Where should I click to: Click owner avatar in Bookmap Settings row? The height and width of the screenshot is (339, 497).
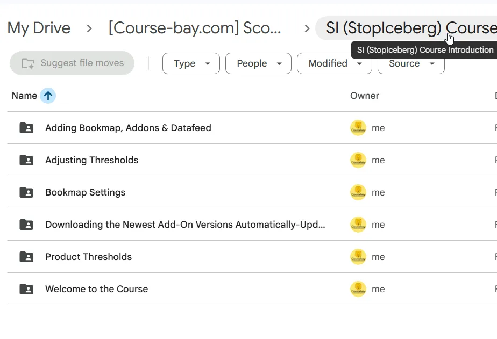tap(358, 192)
